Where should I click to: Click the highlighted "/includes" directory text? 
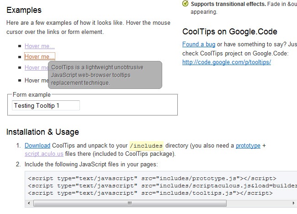[x=146, y=146]
